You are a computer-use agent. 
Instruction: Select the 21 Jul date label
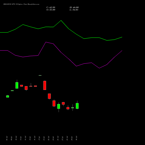[44, 138]
